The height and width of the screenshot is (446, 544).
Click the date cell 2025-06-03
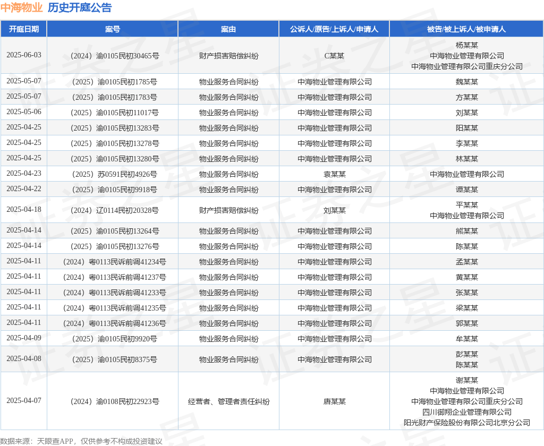(x=23, y=55)
